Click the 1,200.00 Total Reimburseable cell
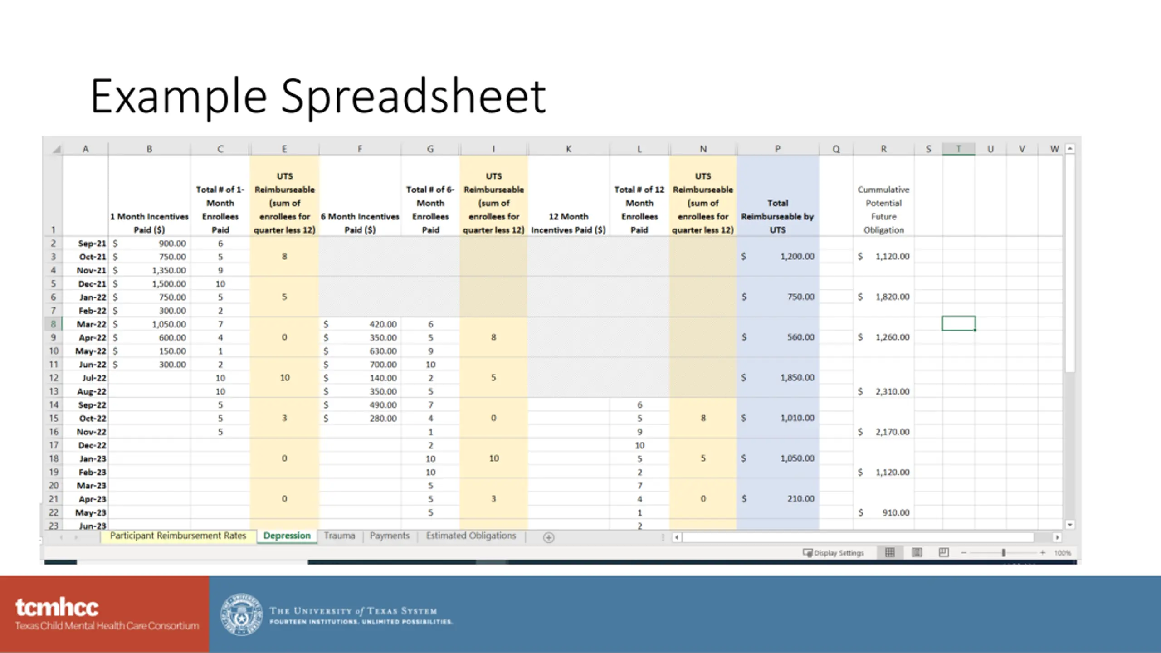1161x653 pixels. coord(778,257)
